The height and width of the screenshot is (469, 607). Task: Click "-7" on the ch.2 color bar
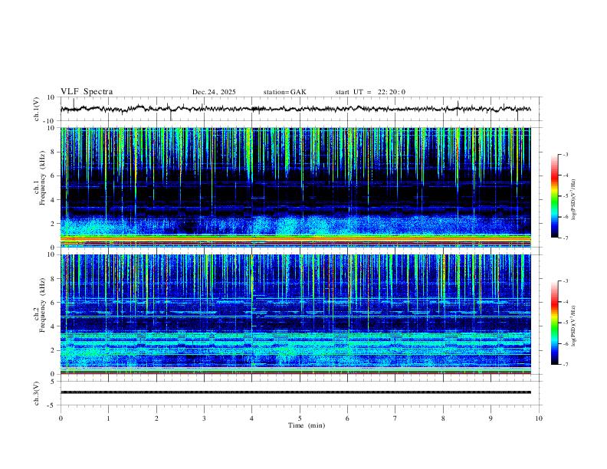[x=565, y=365]
